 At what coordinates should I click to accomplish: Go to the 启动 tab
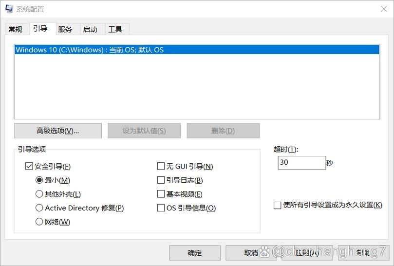pos(90,29)
